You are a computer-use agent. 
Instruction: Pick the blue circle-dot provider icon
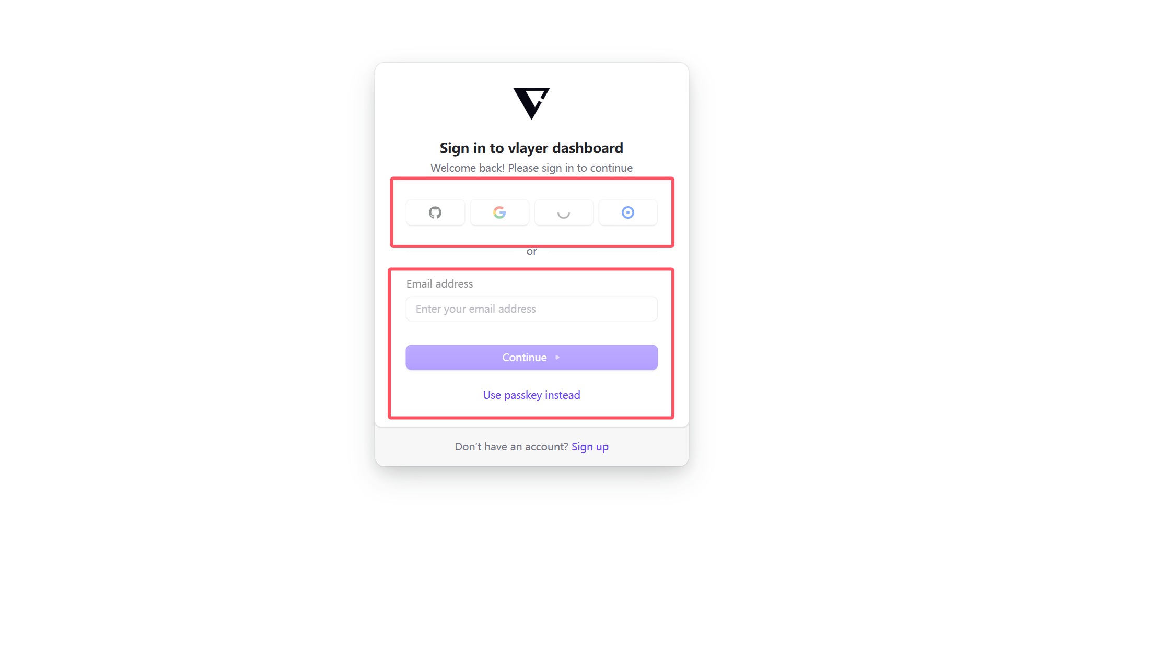(628, 212)
